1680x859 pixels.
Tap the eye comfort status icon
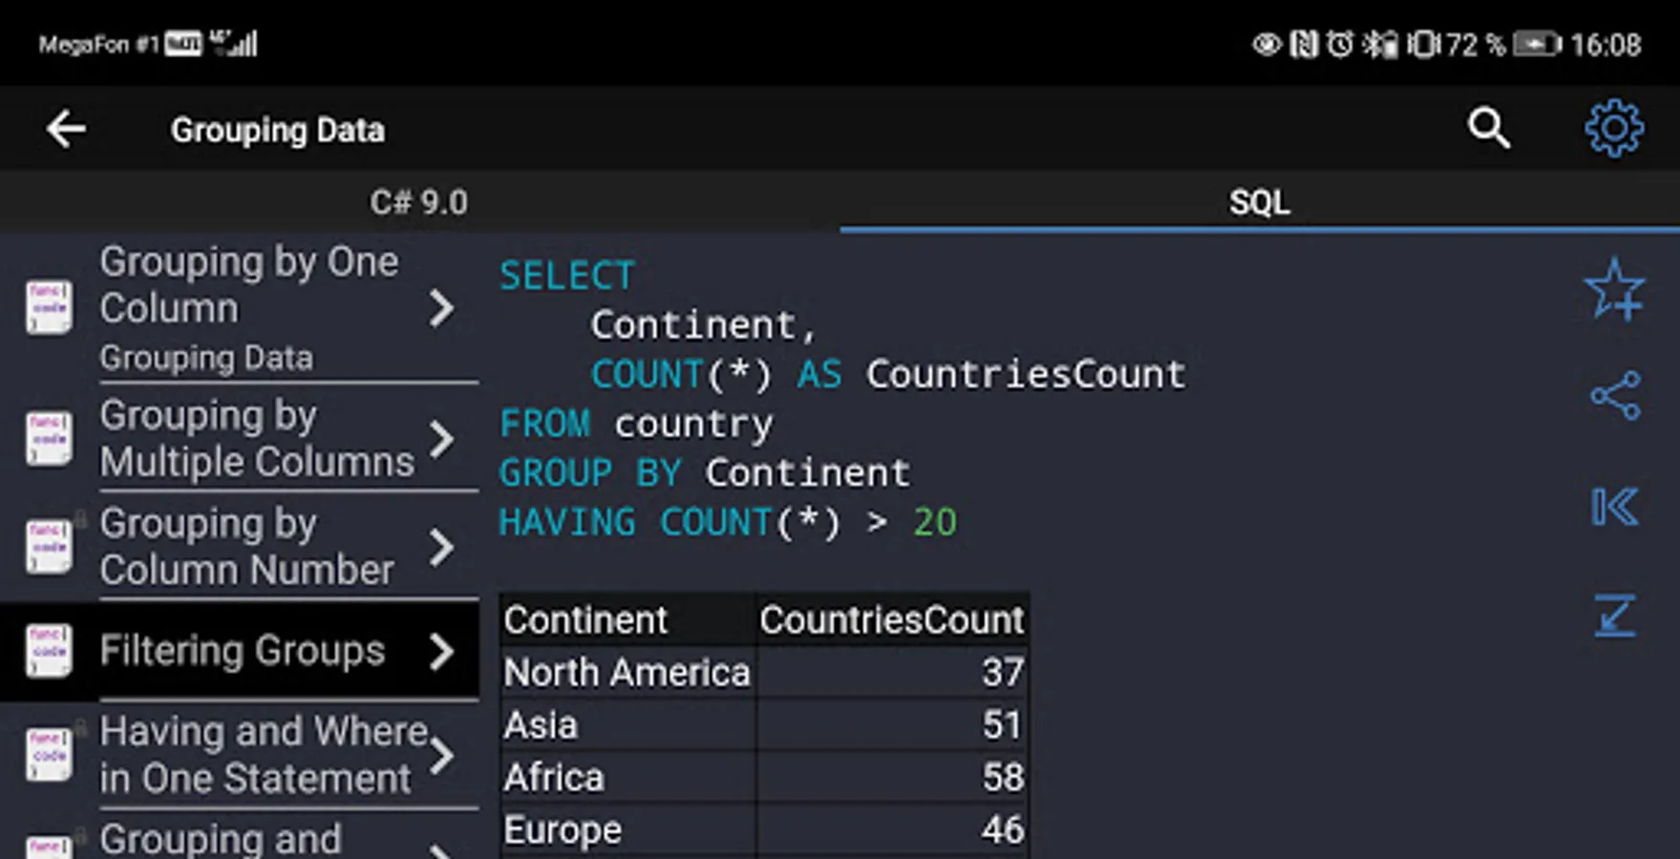pyautogui.click(x=1266, y=44)
